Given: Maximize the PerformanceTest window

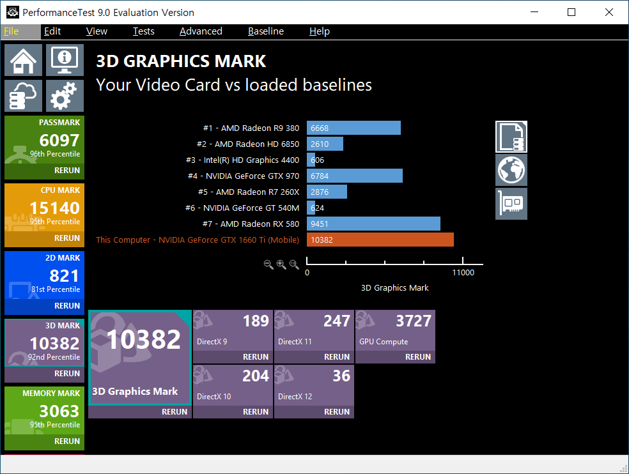Looking at the screenshot, I should 571,12.
